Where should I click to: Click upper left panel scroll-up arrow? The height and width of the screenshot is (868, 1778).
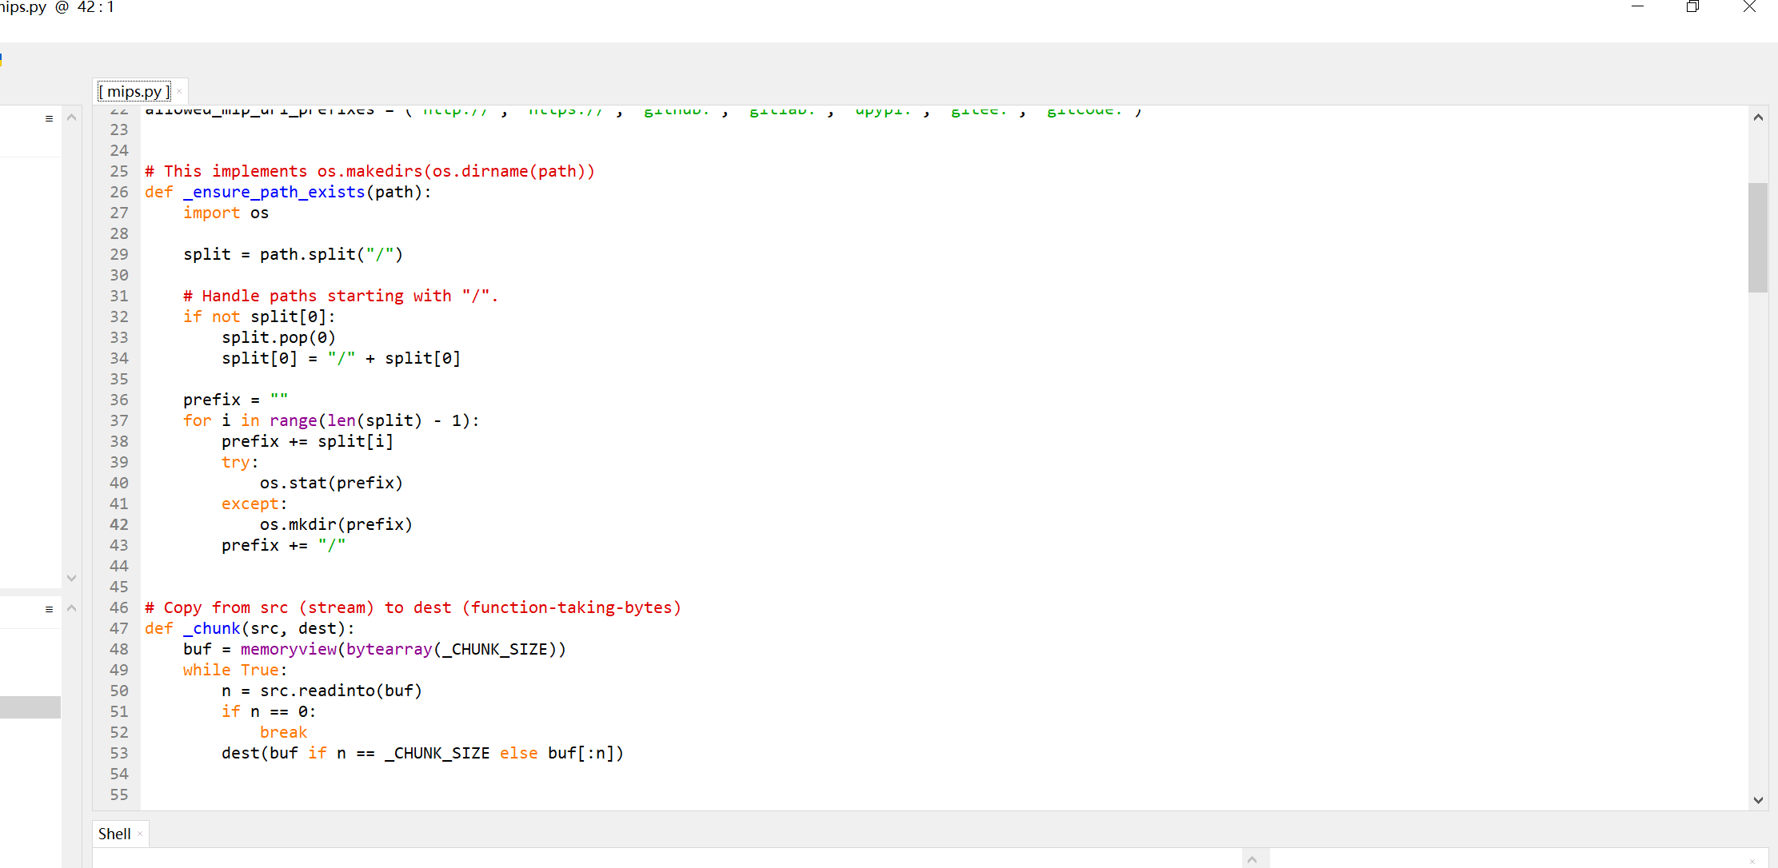(71, 117)
